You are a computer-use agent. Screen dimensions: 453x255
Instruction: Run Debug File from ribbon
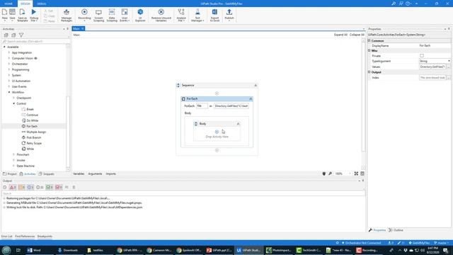tap(34, 15)
